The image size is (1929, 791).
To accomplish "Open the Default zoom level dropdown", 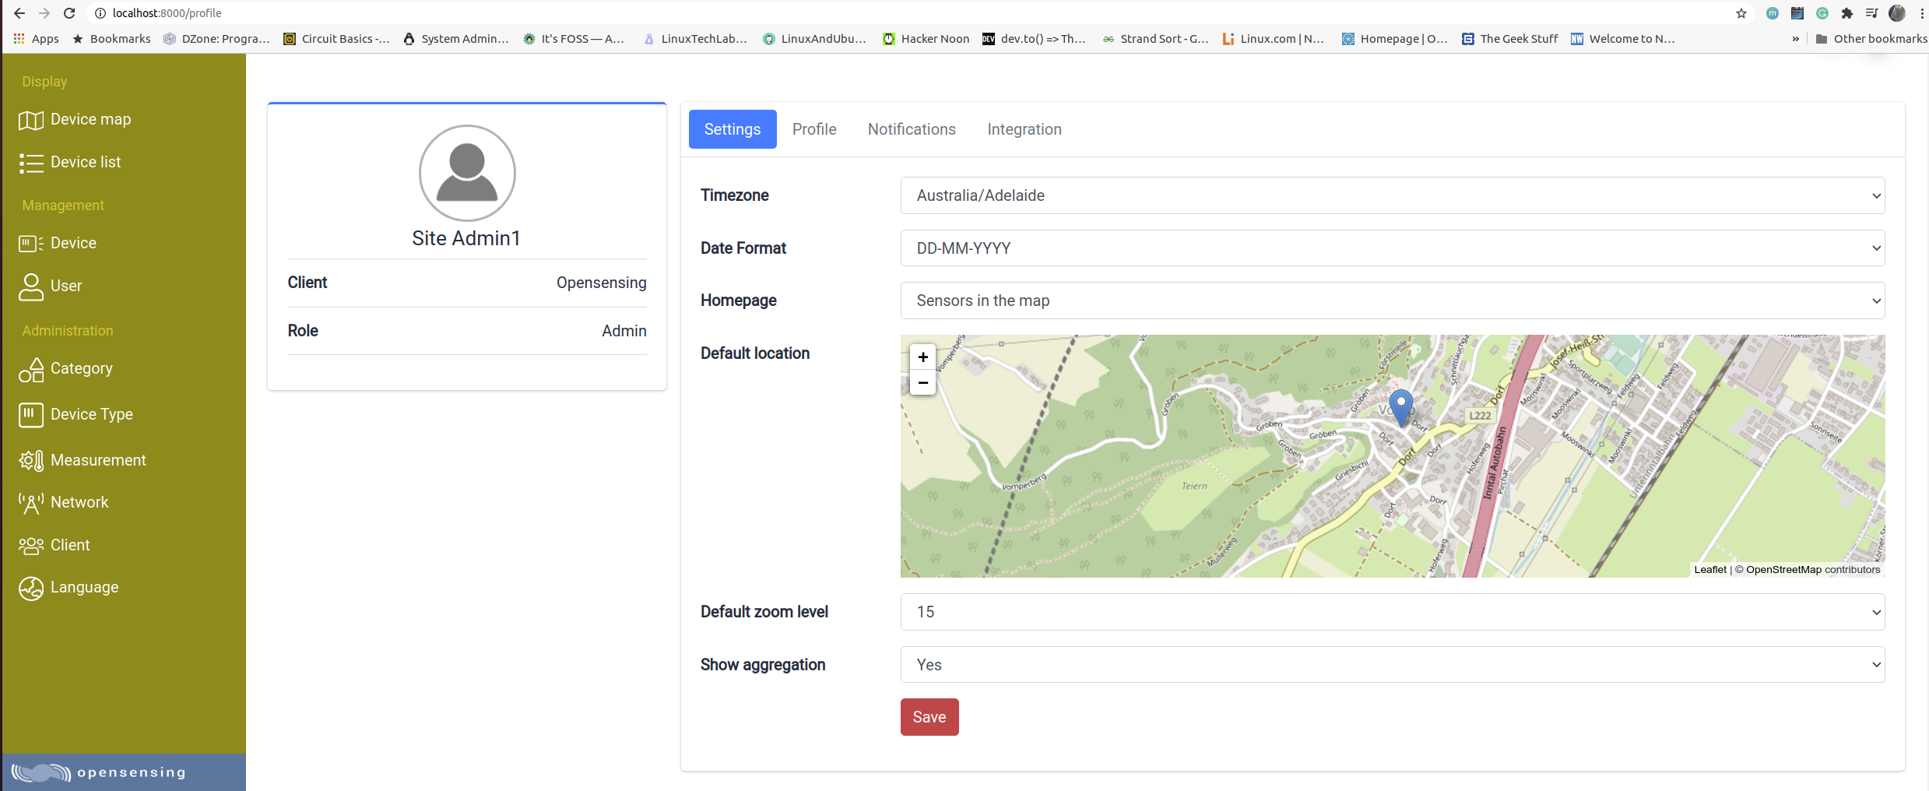I will [x=1392, y=612].
